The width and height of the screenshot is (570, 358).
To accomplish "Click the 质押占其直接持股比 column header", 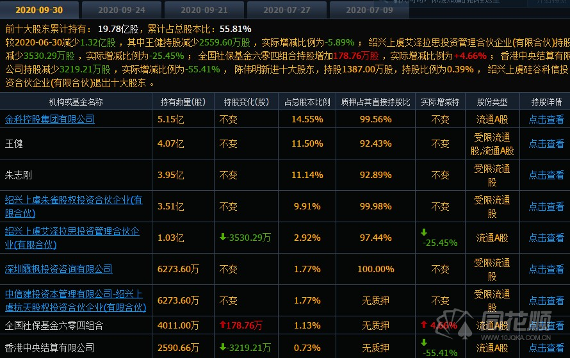I will (375, 102).
